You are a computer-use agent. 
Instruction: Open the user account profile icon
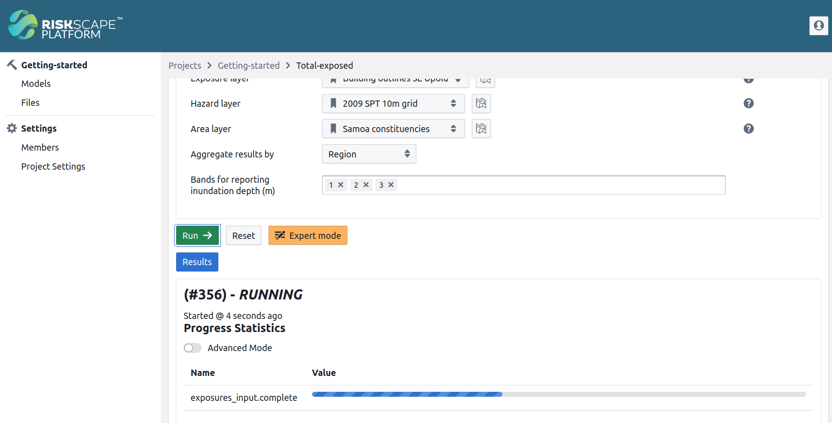(x=818, y=26)
